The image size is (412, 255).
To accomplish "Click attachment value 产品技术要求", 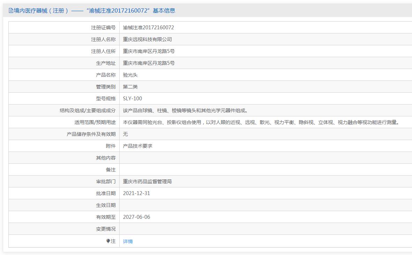I will point(137,146).
